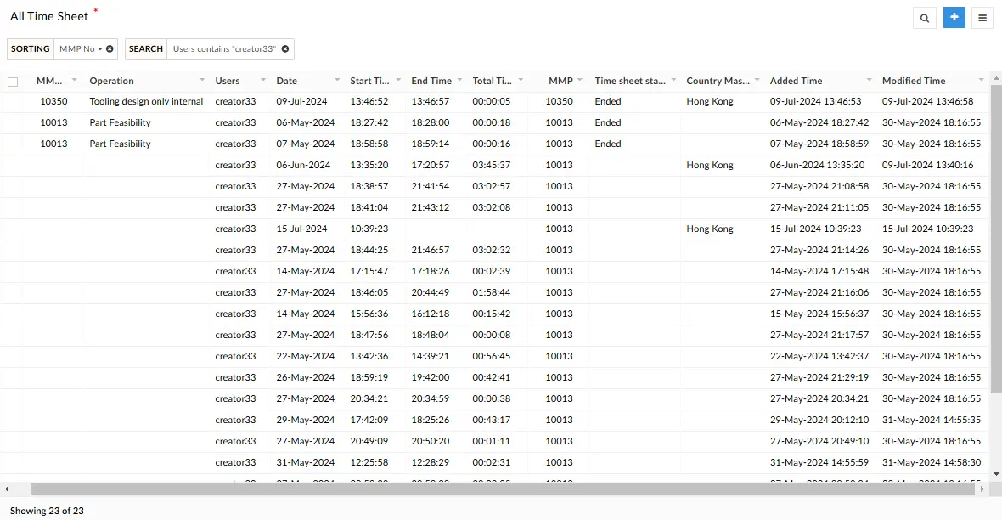This screenshot has width=1002, height=520.
Task: Open the hamburger options menu
Action: coord(982,17)
